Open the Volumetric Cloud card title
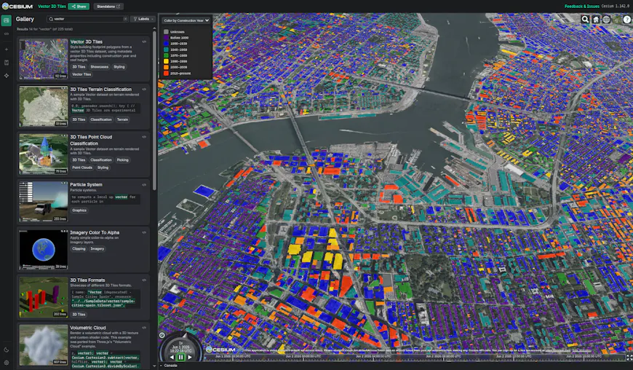Viewport: 633px width, 370px height. (87, 328)
